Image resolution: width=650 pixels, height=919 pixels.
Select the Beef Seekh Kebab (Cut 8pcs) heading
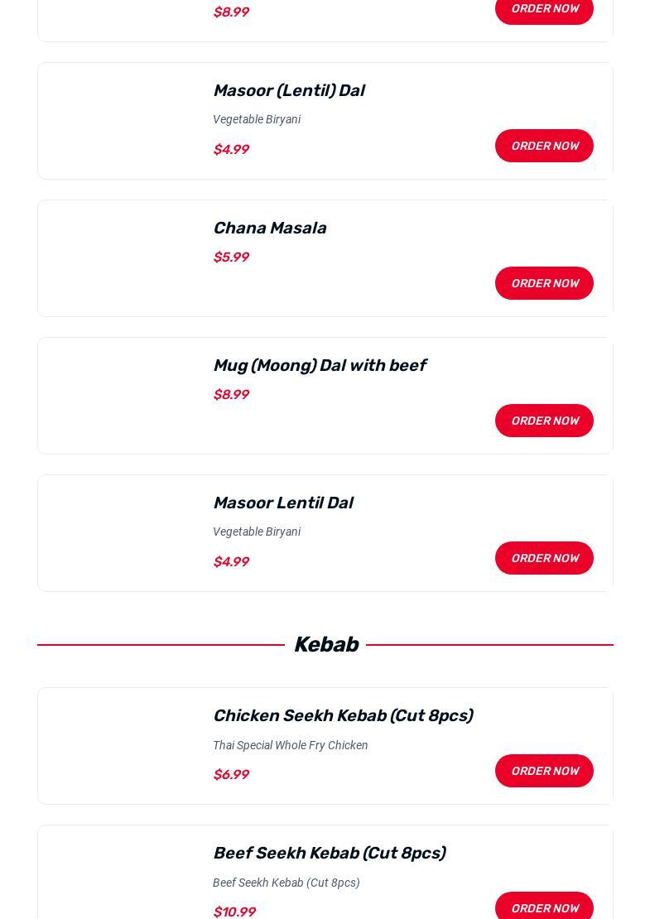[x=329, y=853]
